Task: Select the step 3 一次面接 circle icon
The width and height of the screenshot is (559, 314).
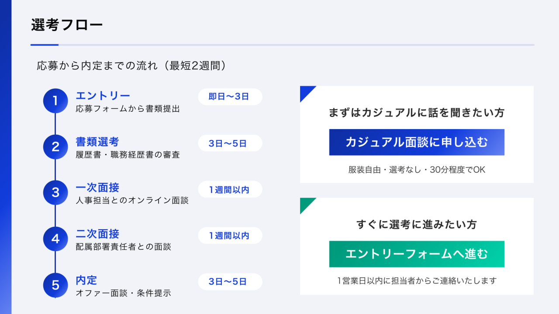Action: click(55, 193)
